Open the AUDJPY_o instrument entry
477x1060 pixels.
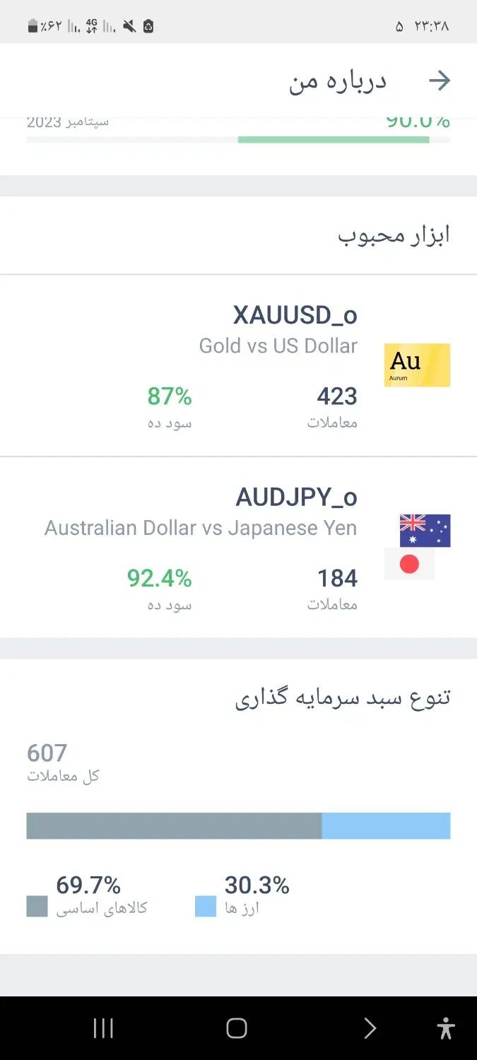point(238,548)
